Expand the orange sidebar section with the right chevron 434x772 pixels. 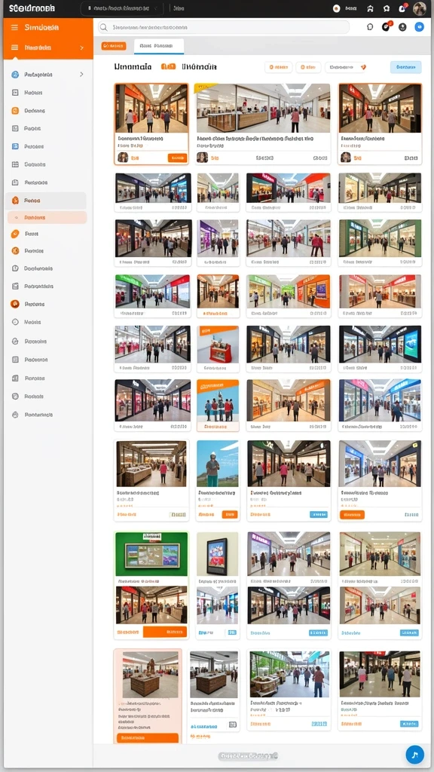[x=81, y=47]
